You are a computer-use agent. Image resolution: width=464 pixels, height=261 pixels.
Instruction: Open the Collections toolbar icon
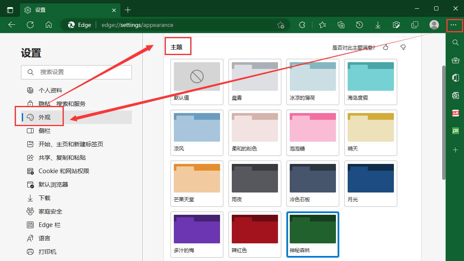(341, 25)
